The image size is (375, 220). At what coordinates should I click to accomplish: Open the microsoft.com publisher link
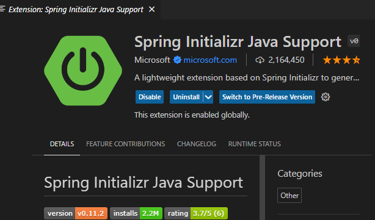[x=210, y=60]
